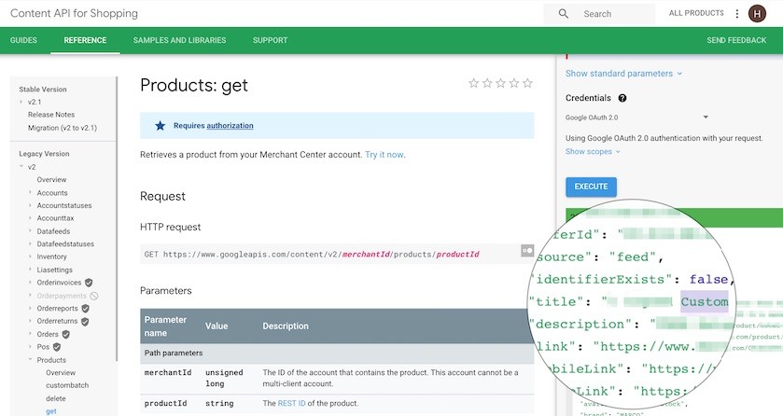Click the shield badge next to Orders
Viewport: 783px width, 416px height.
click(x=66, y=335)
